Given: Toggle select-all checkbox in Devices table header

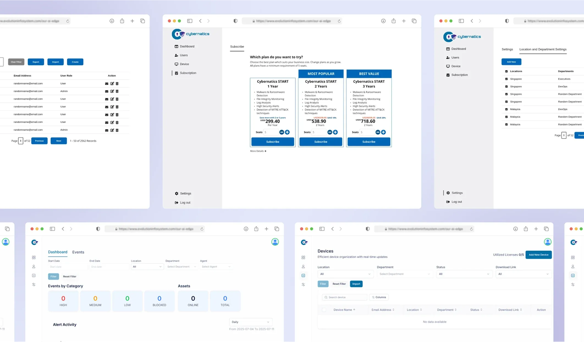Looking at the screenshot, I should (324, 310).
